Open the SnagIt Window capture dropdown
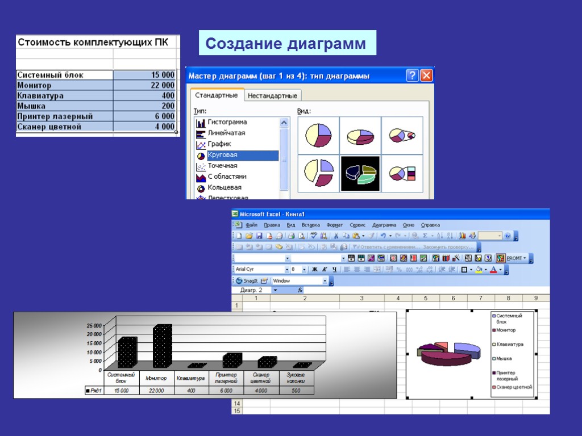Viewport: 582px width, 436px height. (325, 280)
